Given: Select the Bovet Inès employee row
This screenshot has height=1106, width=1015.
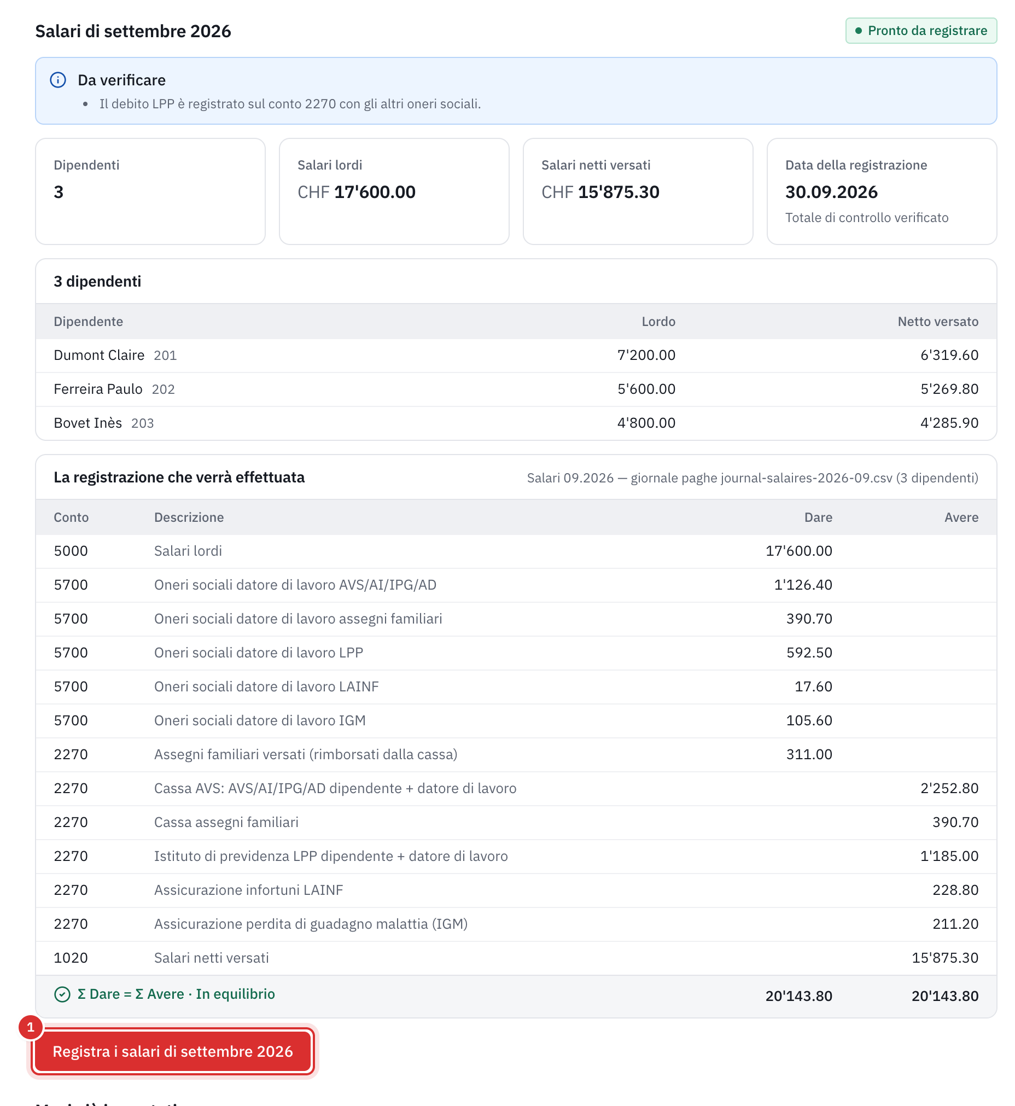Looking at the screenshot, I should (x=516, y=423).
